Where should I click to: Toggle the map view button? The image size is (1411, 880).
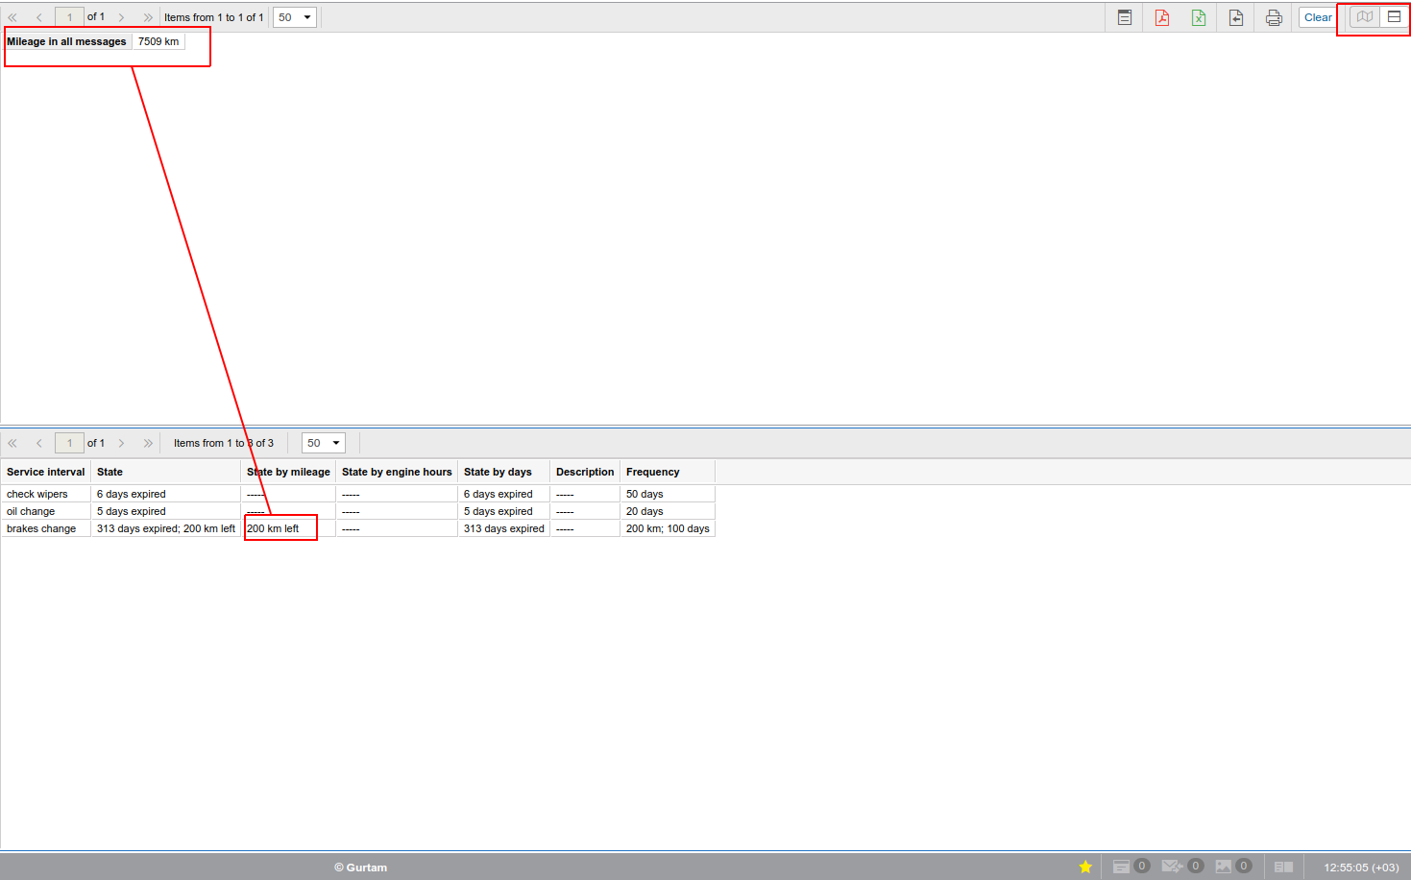(x=1364, y=17)
